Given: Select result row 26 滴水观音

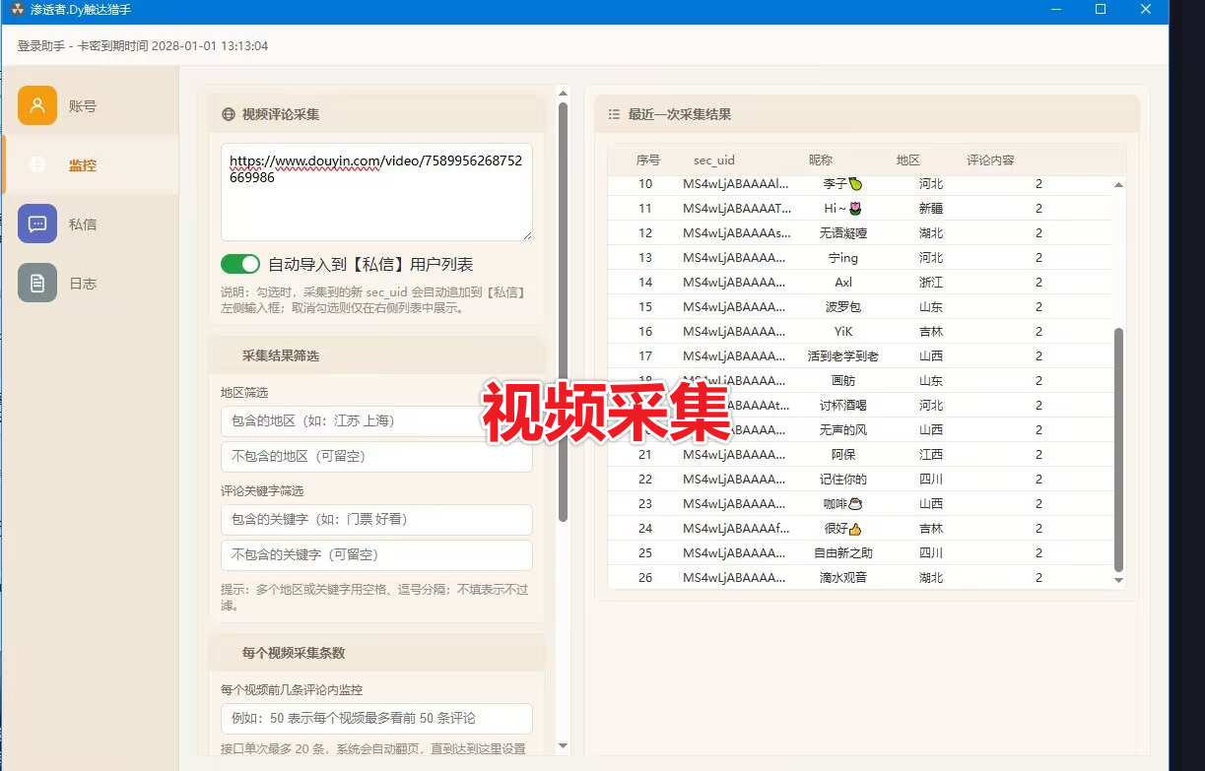Looking at the screenshot, I should click(x=843, y=578).
